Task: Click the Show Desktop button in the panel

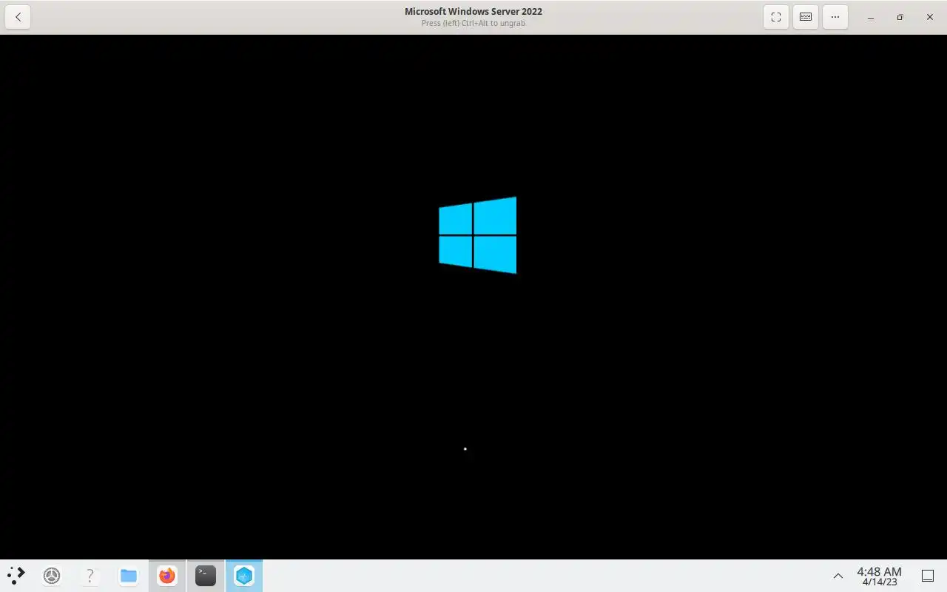Action: click(928, 576)
